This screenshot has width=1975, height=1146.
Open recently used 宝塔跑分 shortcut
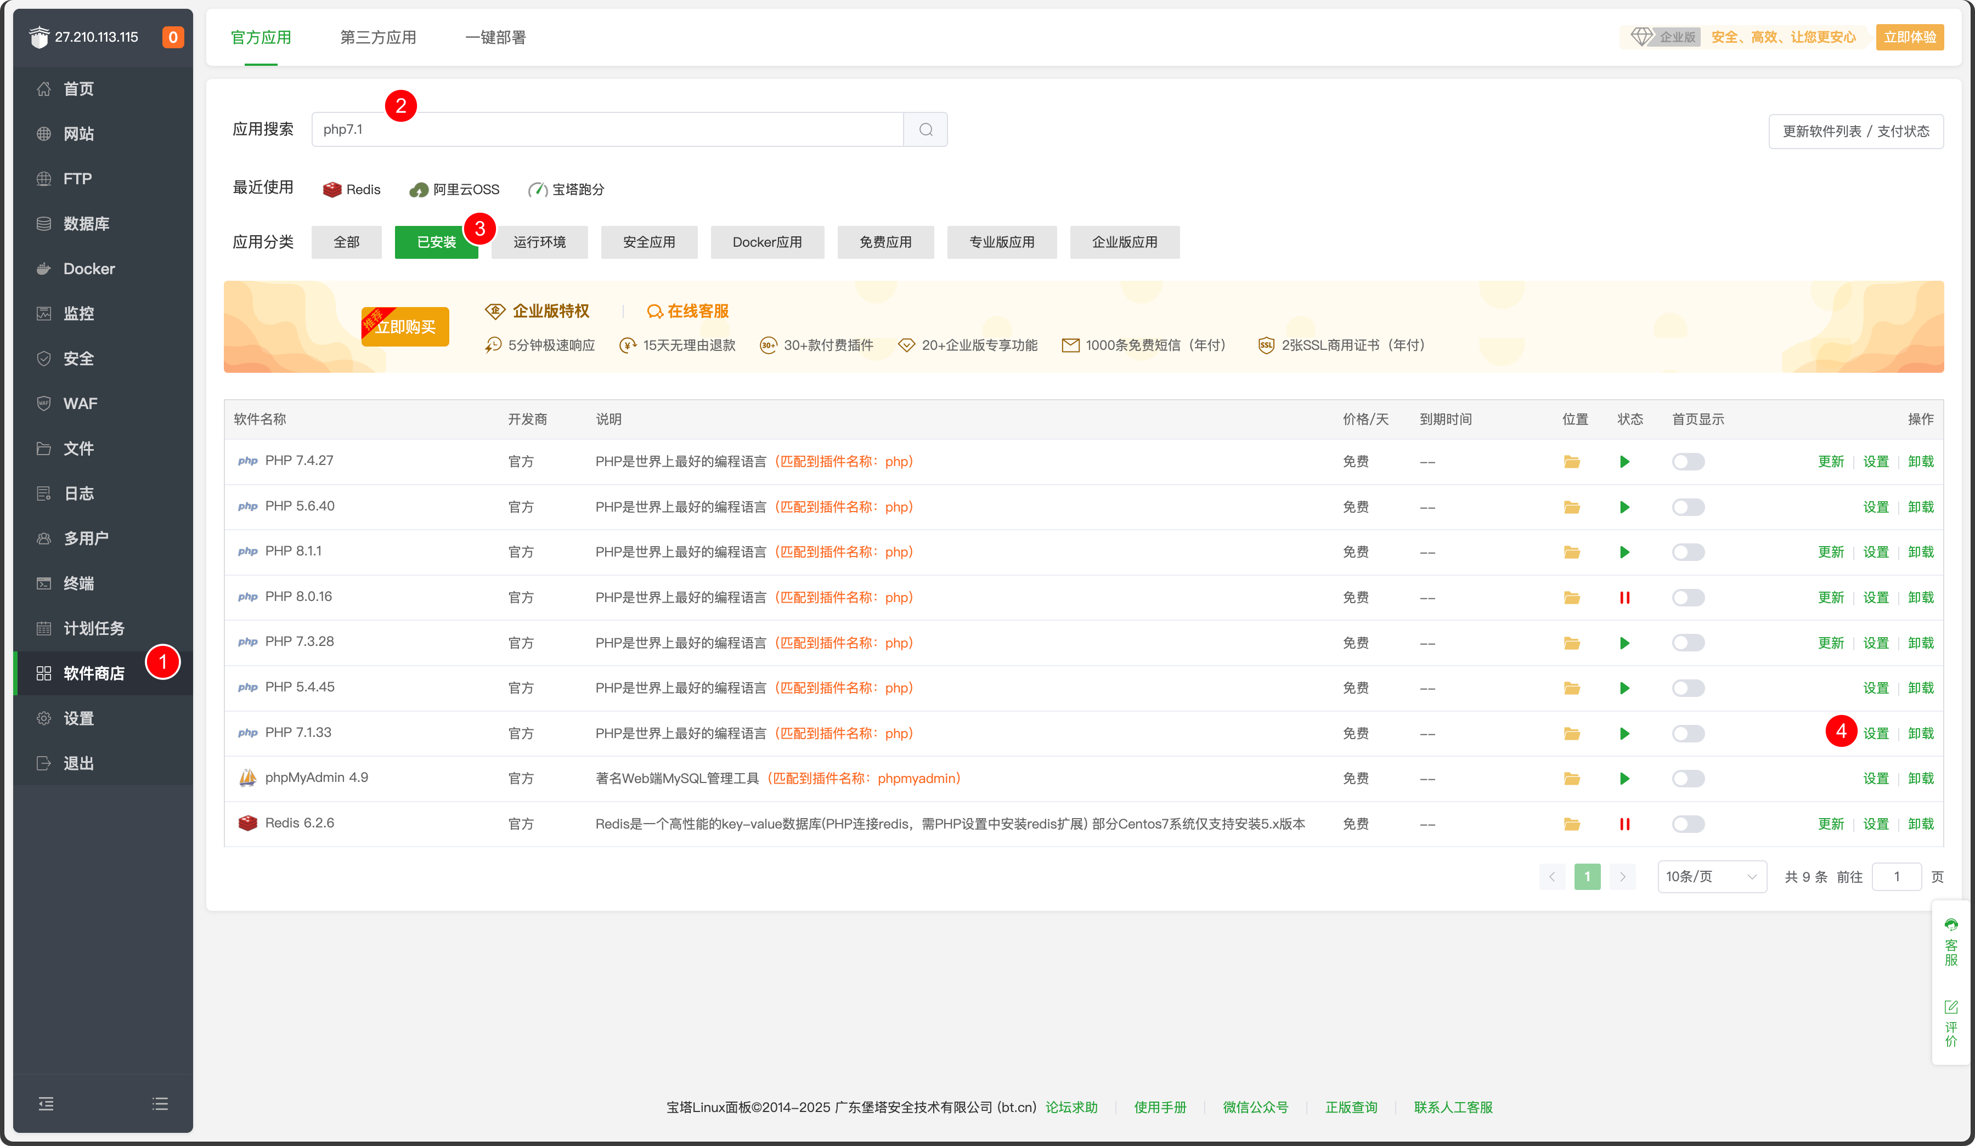click(x=566, y=190)
